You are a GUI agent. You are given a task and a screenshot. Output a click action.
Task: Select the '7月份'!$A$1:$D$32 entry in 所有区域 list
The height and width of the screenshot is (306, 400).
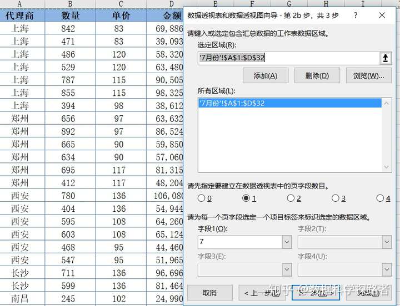[290, 103]
